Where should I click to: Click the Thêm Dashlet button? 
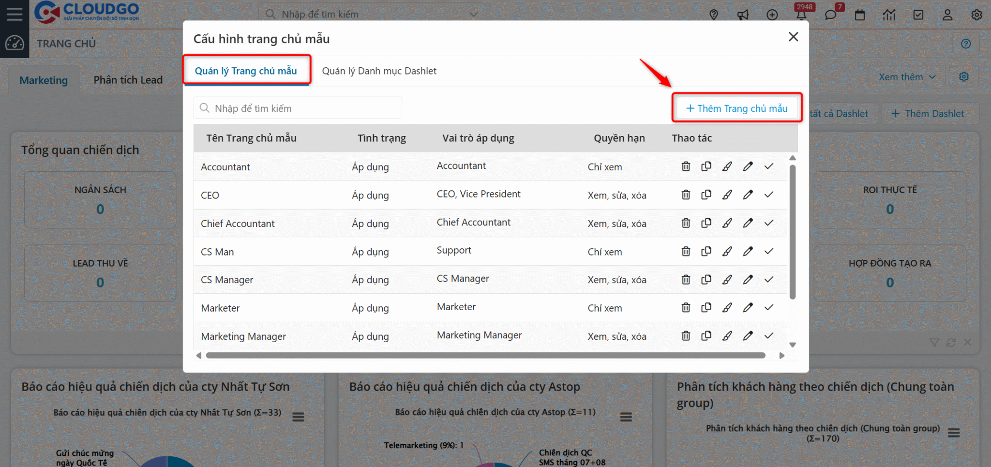point(928,114)
